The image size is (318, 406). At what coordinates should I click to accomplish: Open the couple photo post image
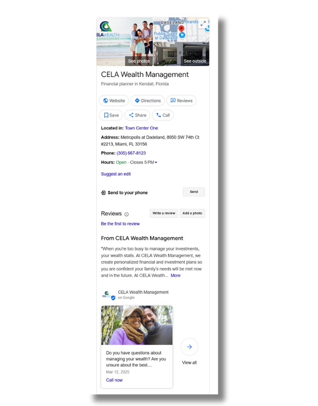tap(137, 325)
